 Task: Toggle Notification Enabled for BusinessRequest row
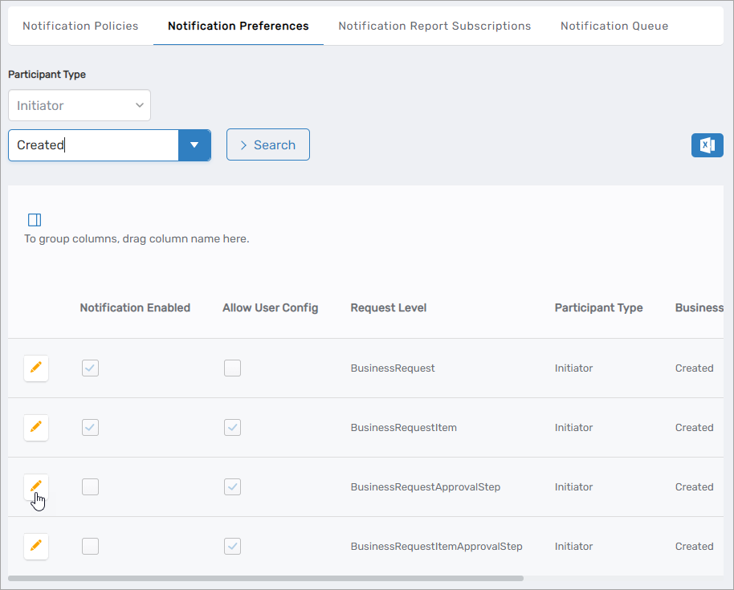(91, 368)
